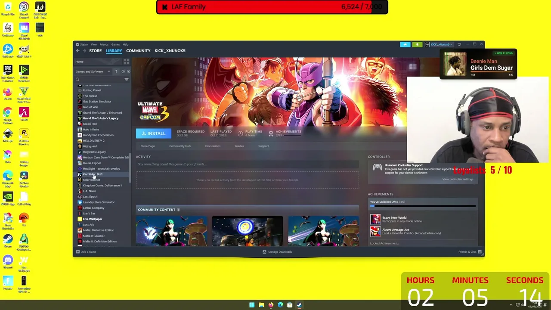Open the Community Hub link
551x310 pixels.
point(180,146)
